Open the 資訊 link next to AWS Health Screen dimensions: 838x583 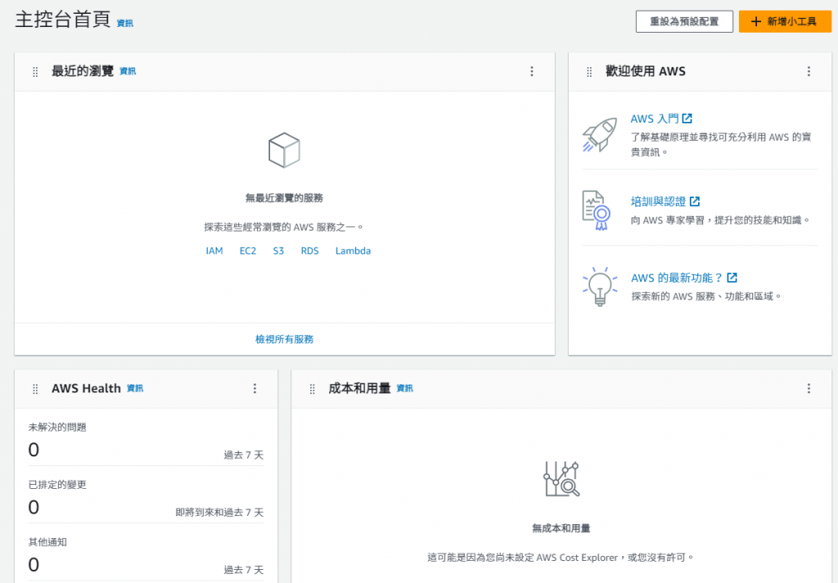[x=135, y=388]
